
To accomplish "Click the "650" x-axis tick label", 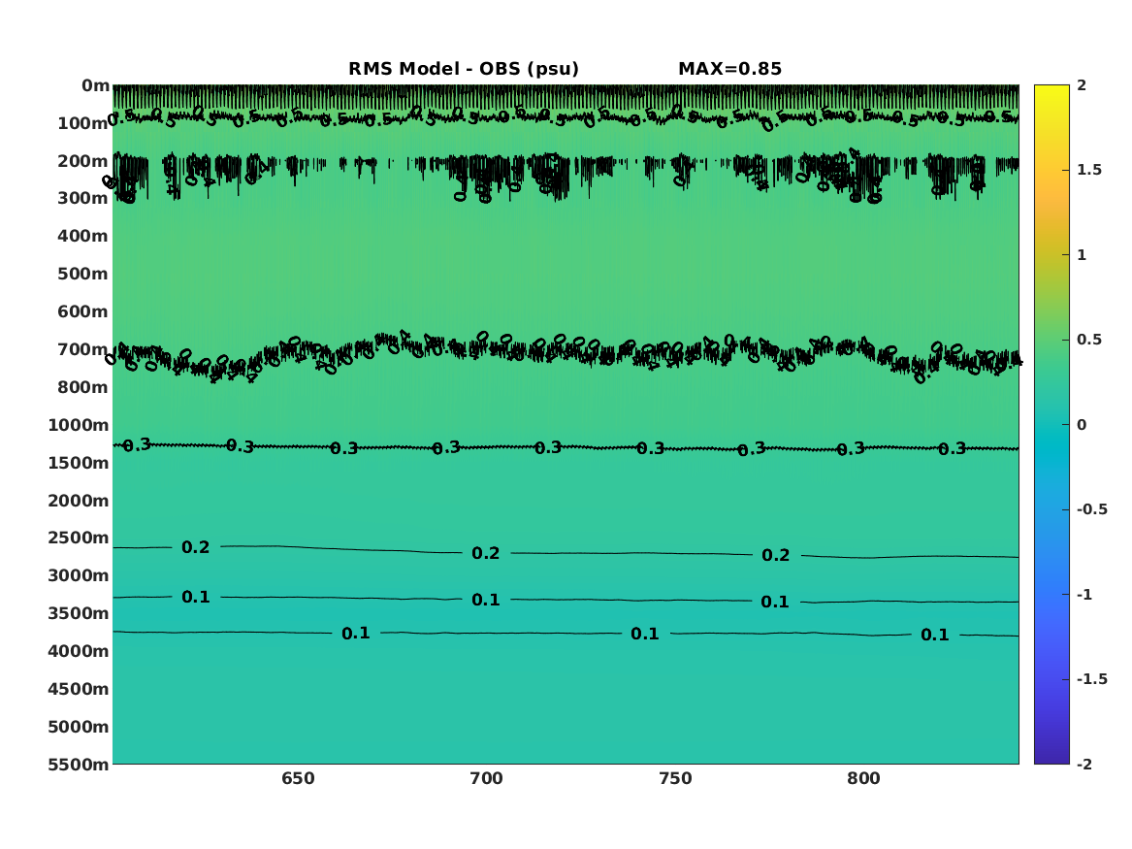I will [298, 779].
